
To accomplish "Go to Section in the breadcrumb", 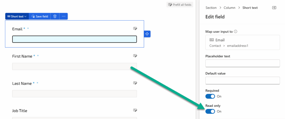I will 211,8.
